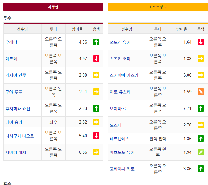Open the 이토 유스케 player link
The width and height of the screenshot is (208, 185).
pos(120,92)
